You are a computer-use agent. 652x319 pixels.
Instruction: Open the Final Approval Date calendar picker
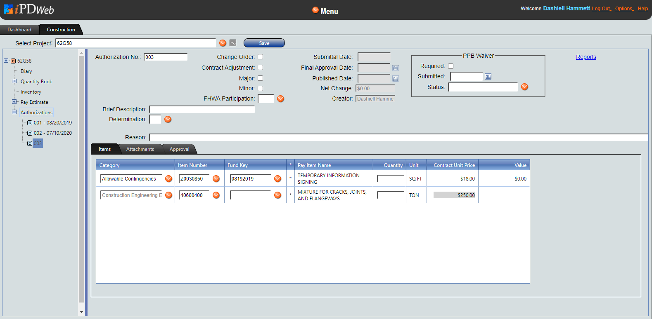395,68
